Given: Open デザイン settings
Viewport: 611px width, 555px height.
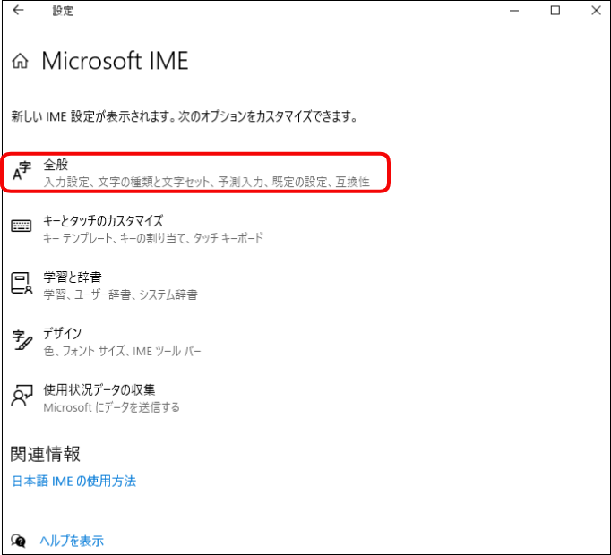Looking at the screenshot, I should [106, 342].
